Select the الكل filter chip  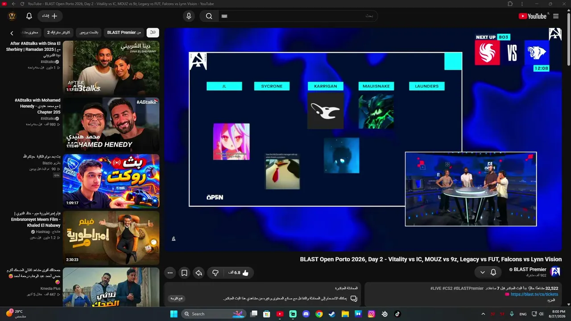pyautogui.click(x=153, y=33)
